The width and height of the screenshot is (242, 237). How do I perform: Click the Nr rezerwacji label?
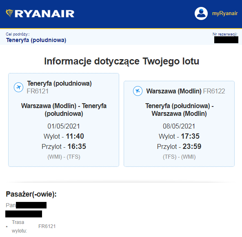coord(225,34)
